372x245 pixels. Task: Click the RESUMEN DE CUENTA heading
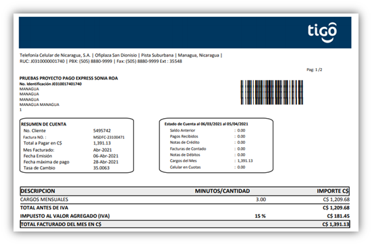tap(44, 124)
